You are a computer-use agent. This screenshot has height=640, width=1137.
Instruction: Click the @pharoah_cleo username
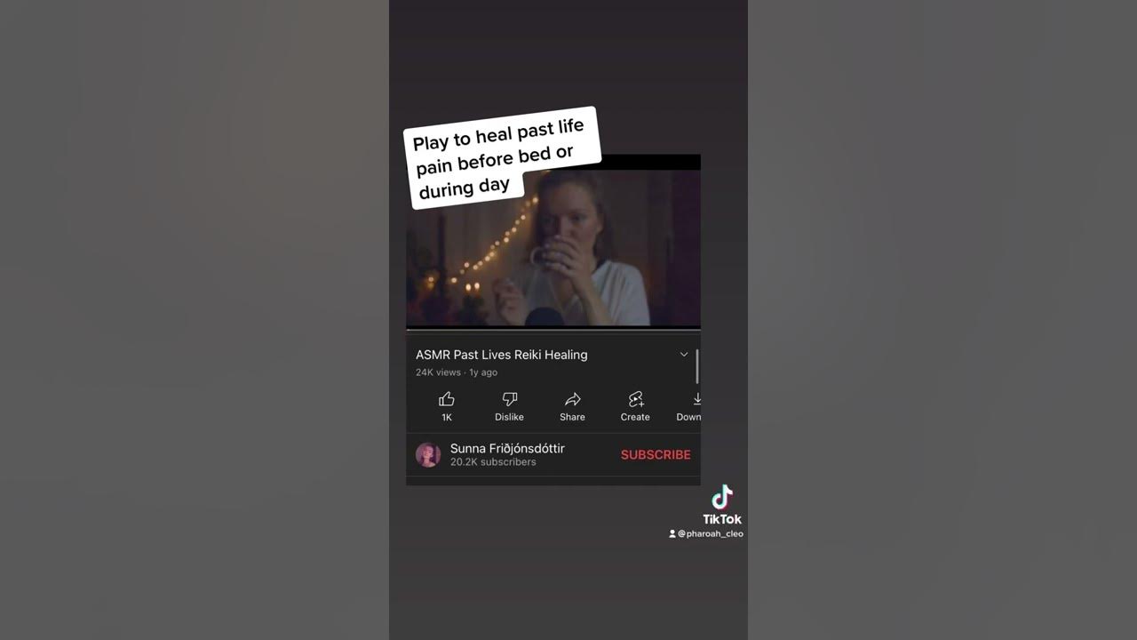point(711,534)
